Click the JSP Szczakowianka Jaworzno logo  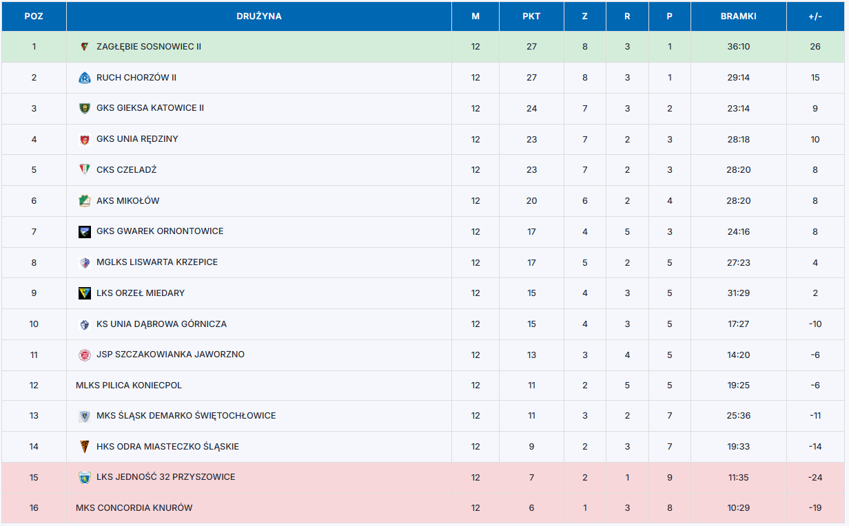85,355
